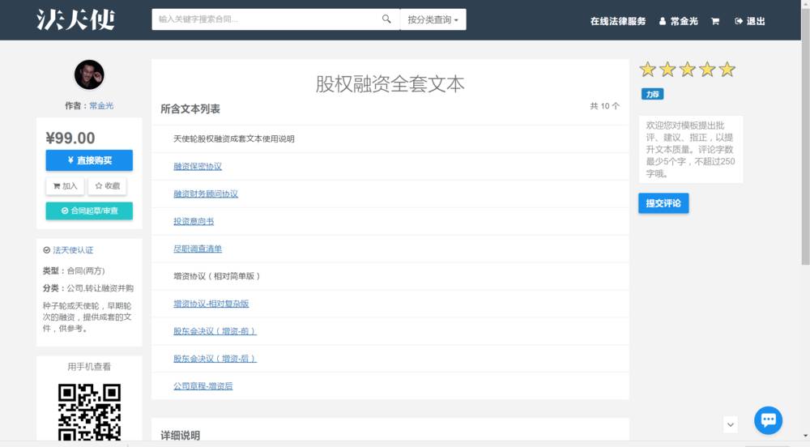Open 在线法律服务 in the navigation bar
Viewport: 810px width, 447px height.
pos(618,21)
